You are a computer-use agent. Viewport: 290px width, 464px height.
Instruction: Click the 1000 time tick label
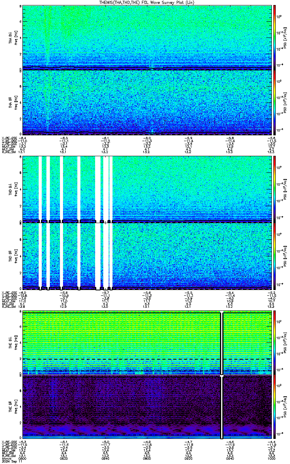pyautogui.click(x=271, y=459)
